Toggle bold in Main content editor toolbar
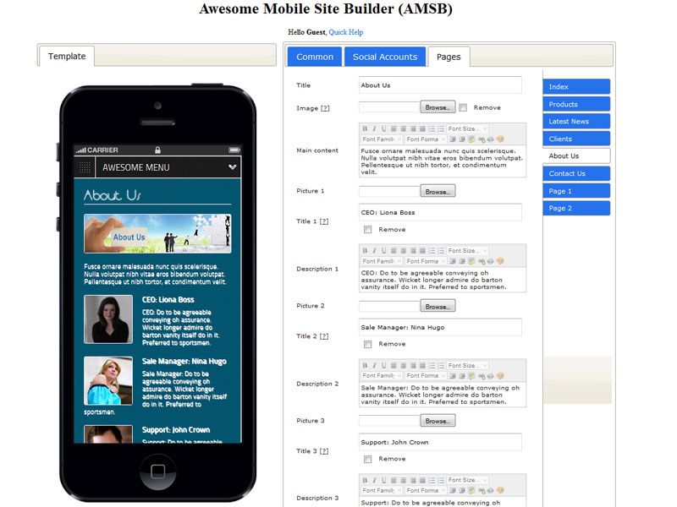The width and height of the screenshot is (677, 507). coord(365,128)
